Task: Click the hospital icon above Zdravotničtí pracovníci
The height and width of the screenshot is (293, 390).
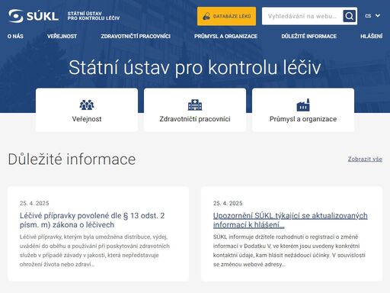Action: (x=195, y=105)
